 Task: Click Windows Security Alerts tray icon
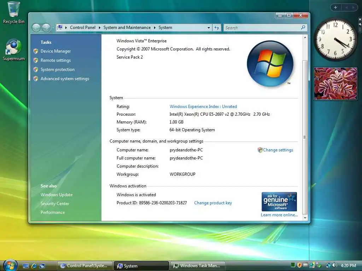pos(299,265)
